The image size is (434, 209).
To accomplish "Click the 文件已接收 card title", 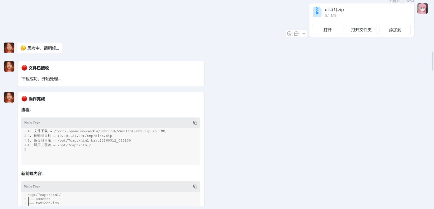I will 38,68.
